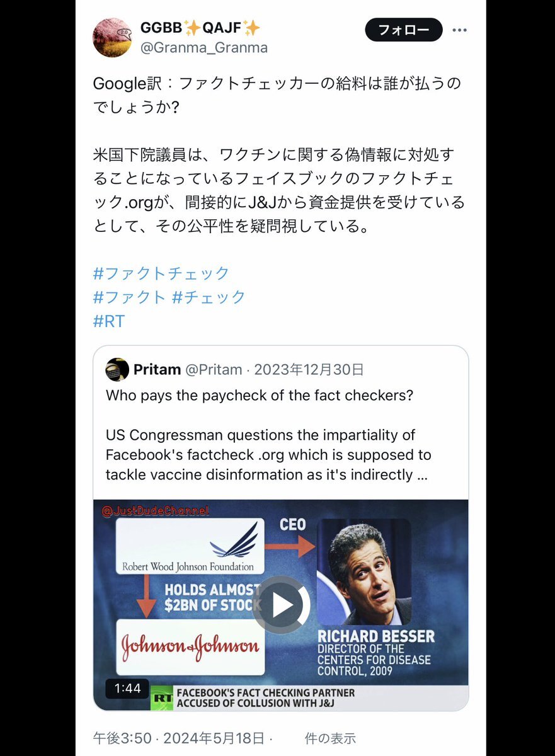The height and width of the screenshot is (756, 555).
Task: Open the #RT hashtag
Action: (x=109, y=321)
